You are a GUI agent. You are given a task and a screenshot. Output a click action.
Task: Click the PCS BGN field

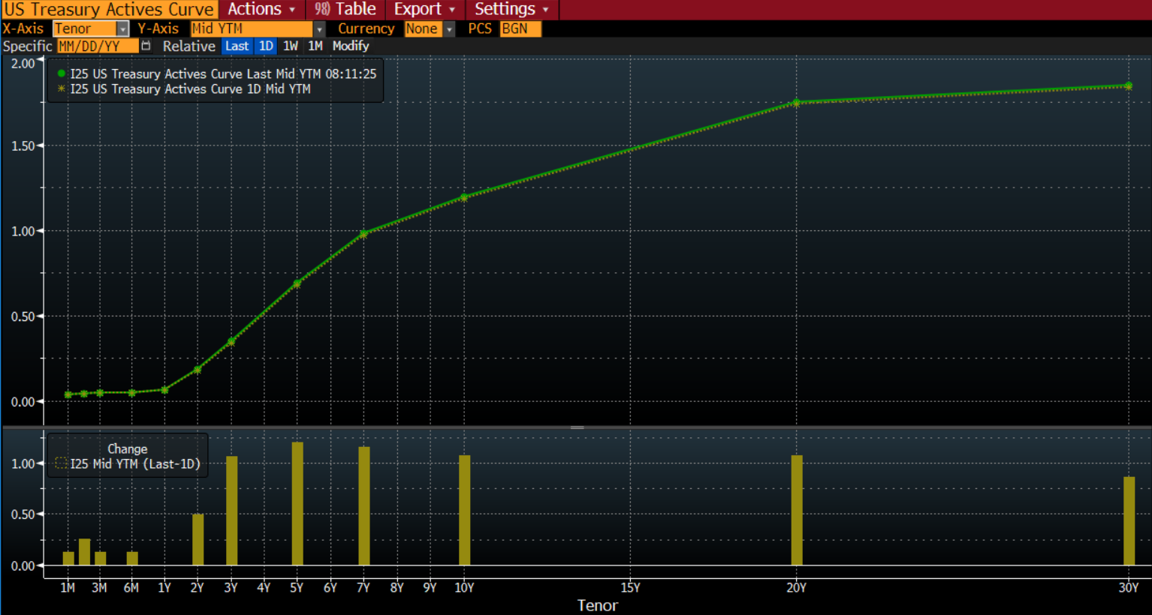click(520, 28)
